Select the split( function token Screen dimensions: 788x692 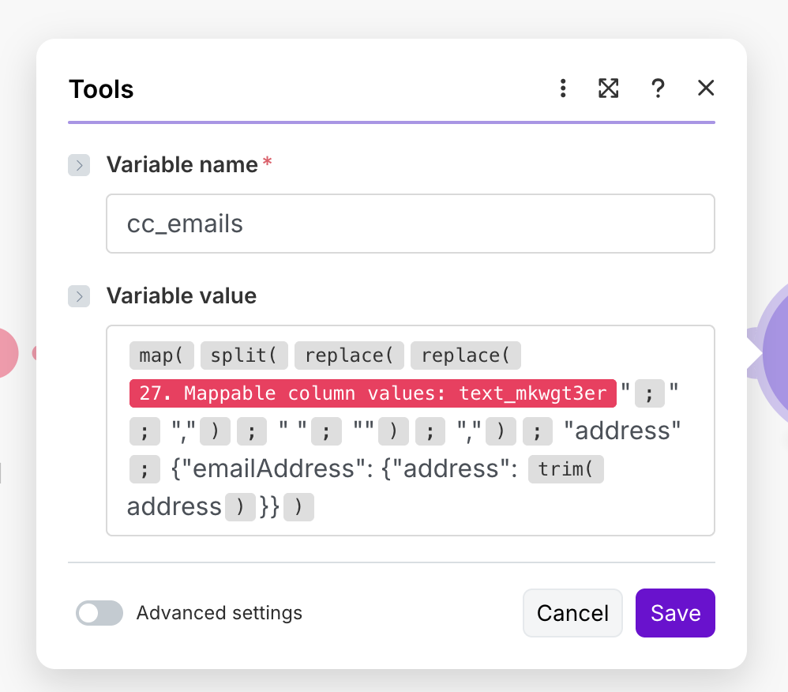(244, 355)
